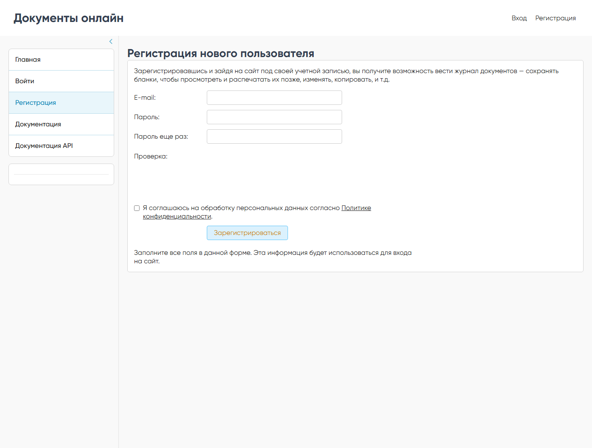This screenshot has width=592, height=448.
Task: Click the Вход link in the header
Action: pyautogui.click(x=519, y=18)
